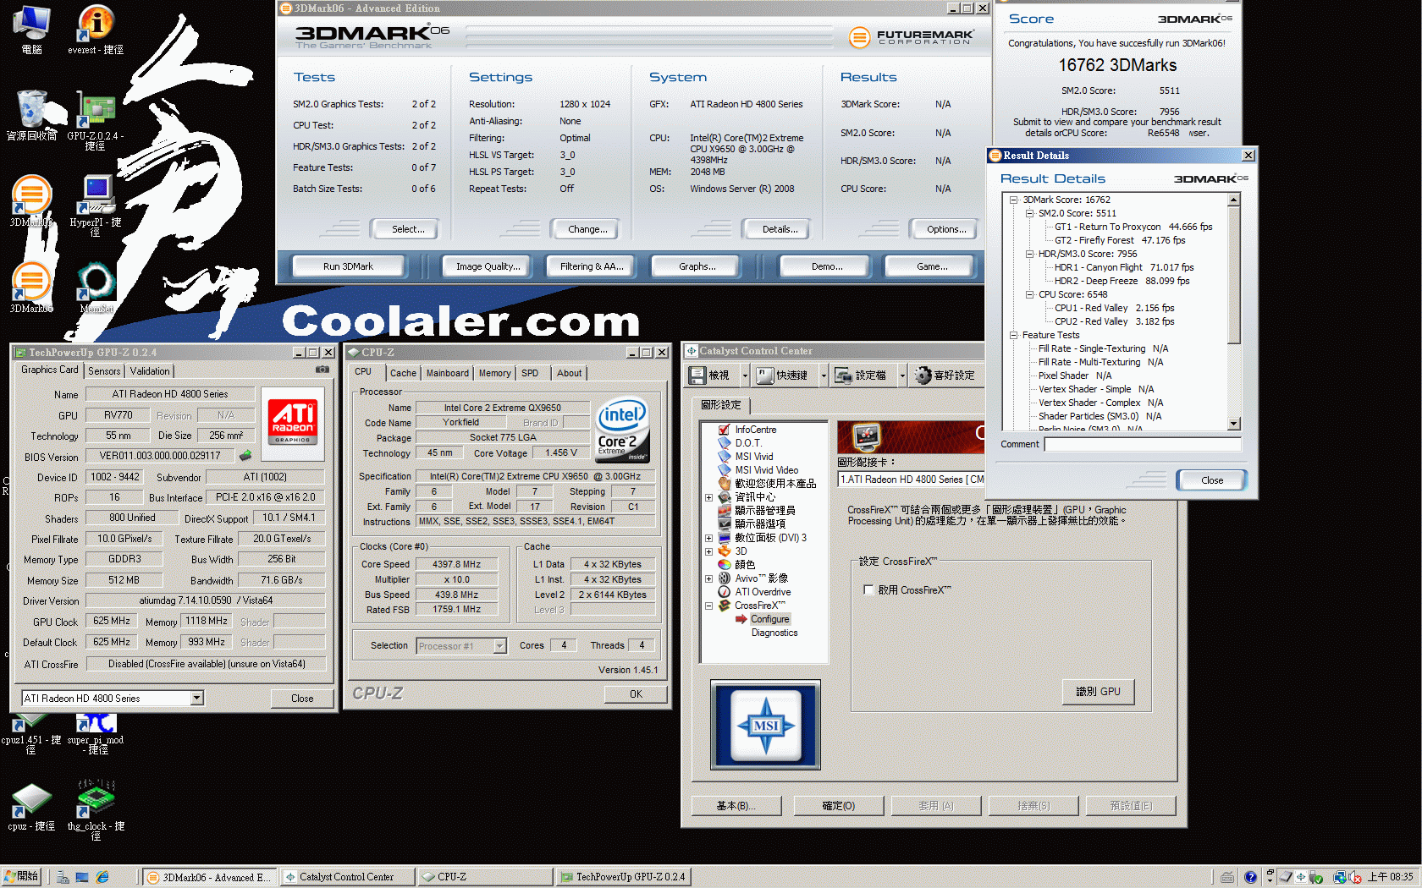Switch to the Cache tab in CPU-Z

(x=403, y=373)
